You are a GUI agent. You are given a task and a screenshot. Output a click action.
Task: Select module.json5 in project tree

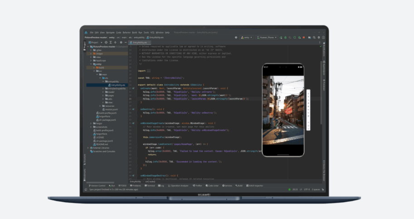pos(110,109)
